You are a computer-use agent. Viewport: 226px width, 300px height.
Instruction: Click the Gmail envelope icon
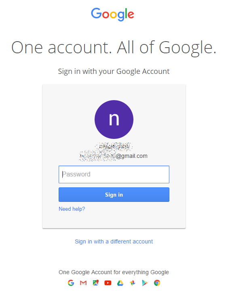pyautogui.click(x=83, y=283)
